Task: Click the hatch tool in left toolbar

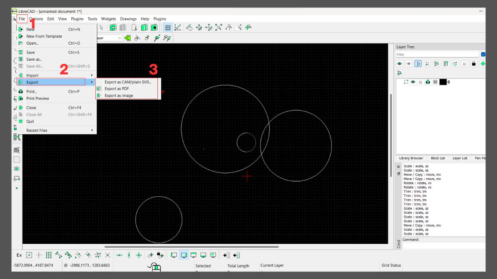Action: [x=17, y=160]
